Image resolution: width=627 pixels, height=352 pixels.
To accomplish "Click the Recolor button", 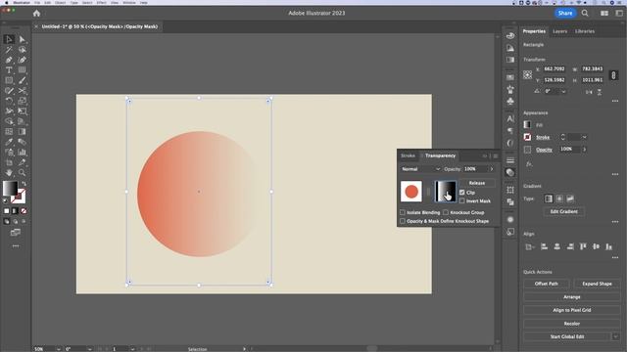I will pyautogui.click(x=572, y=324).
